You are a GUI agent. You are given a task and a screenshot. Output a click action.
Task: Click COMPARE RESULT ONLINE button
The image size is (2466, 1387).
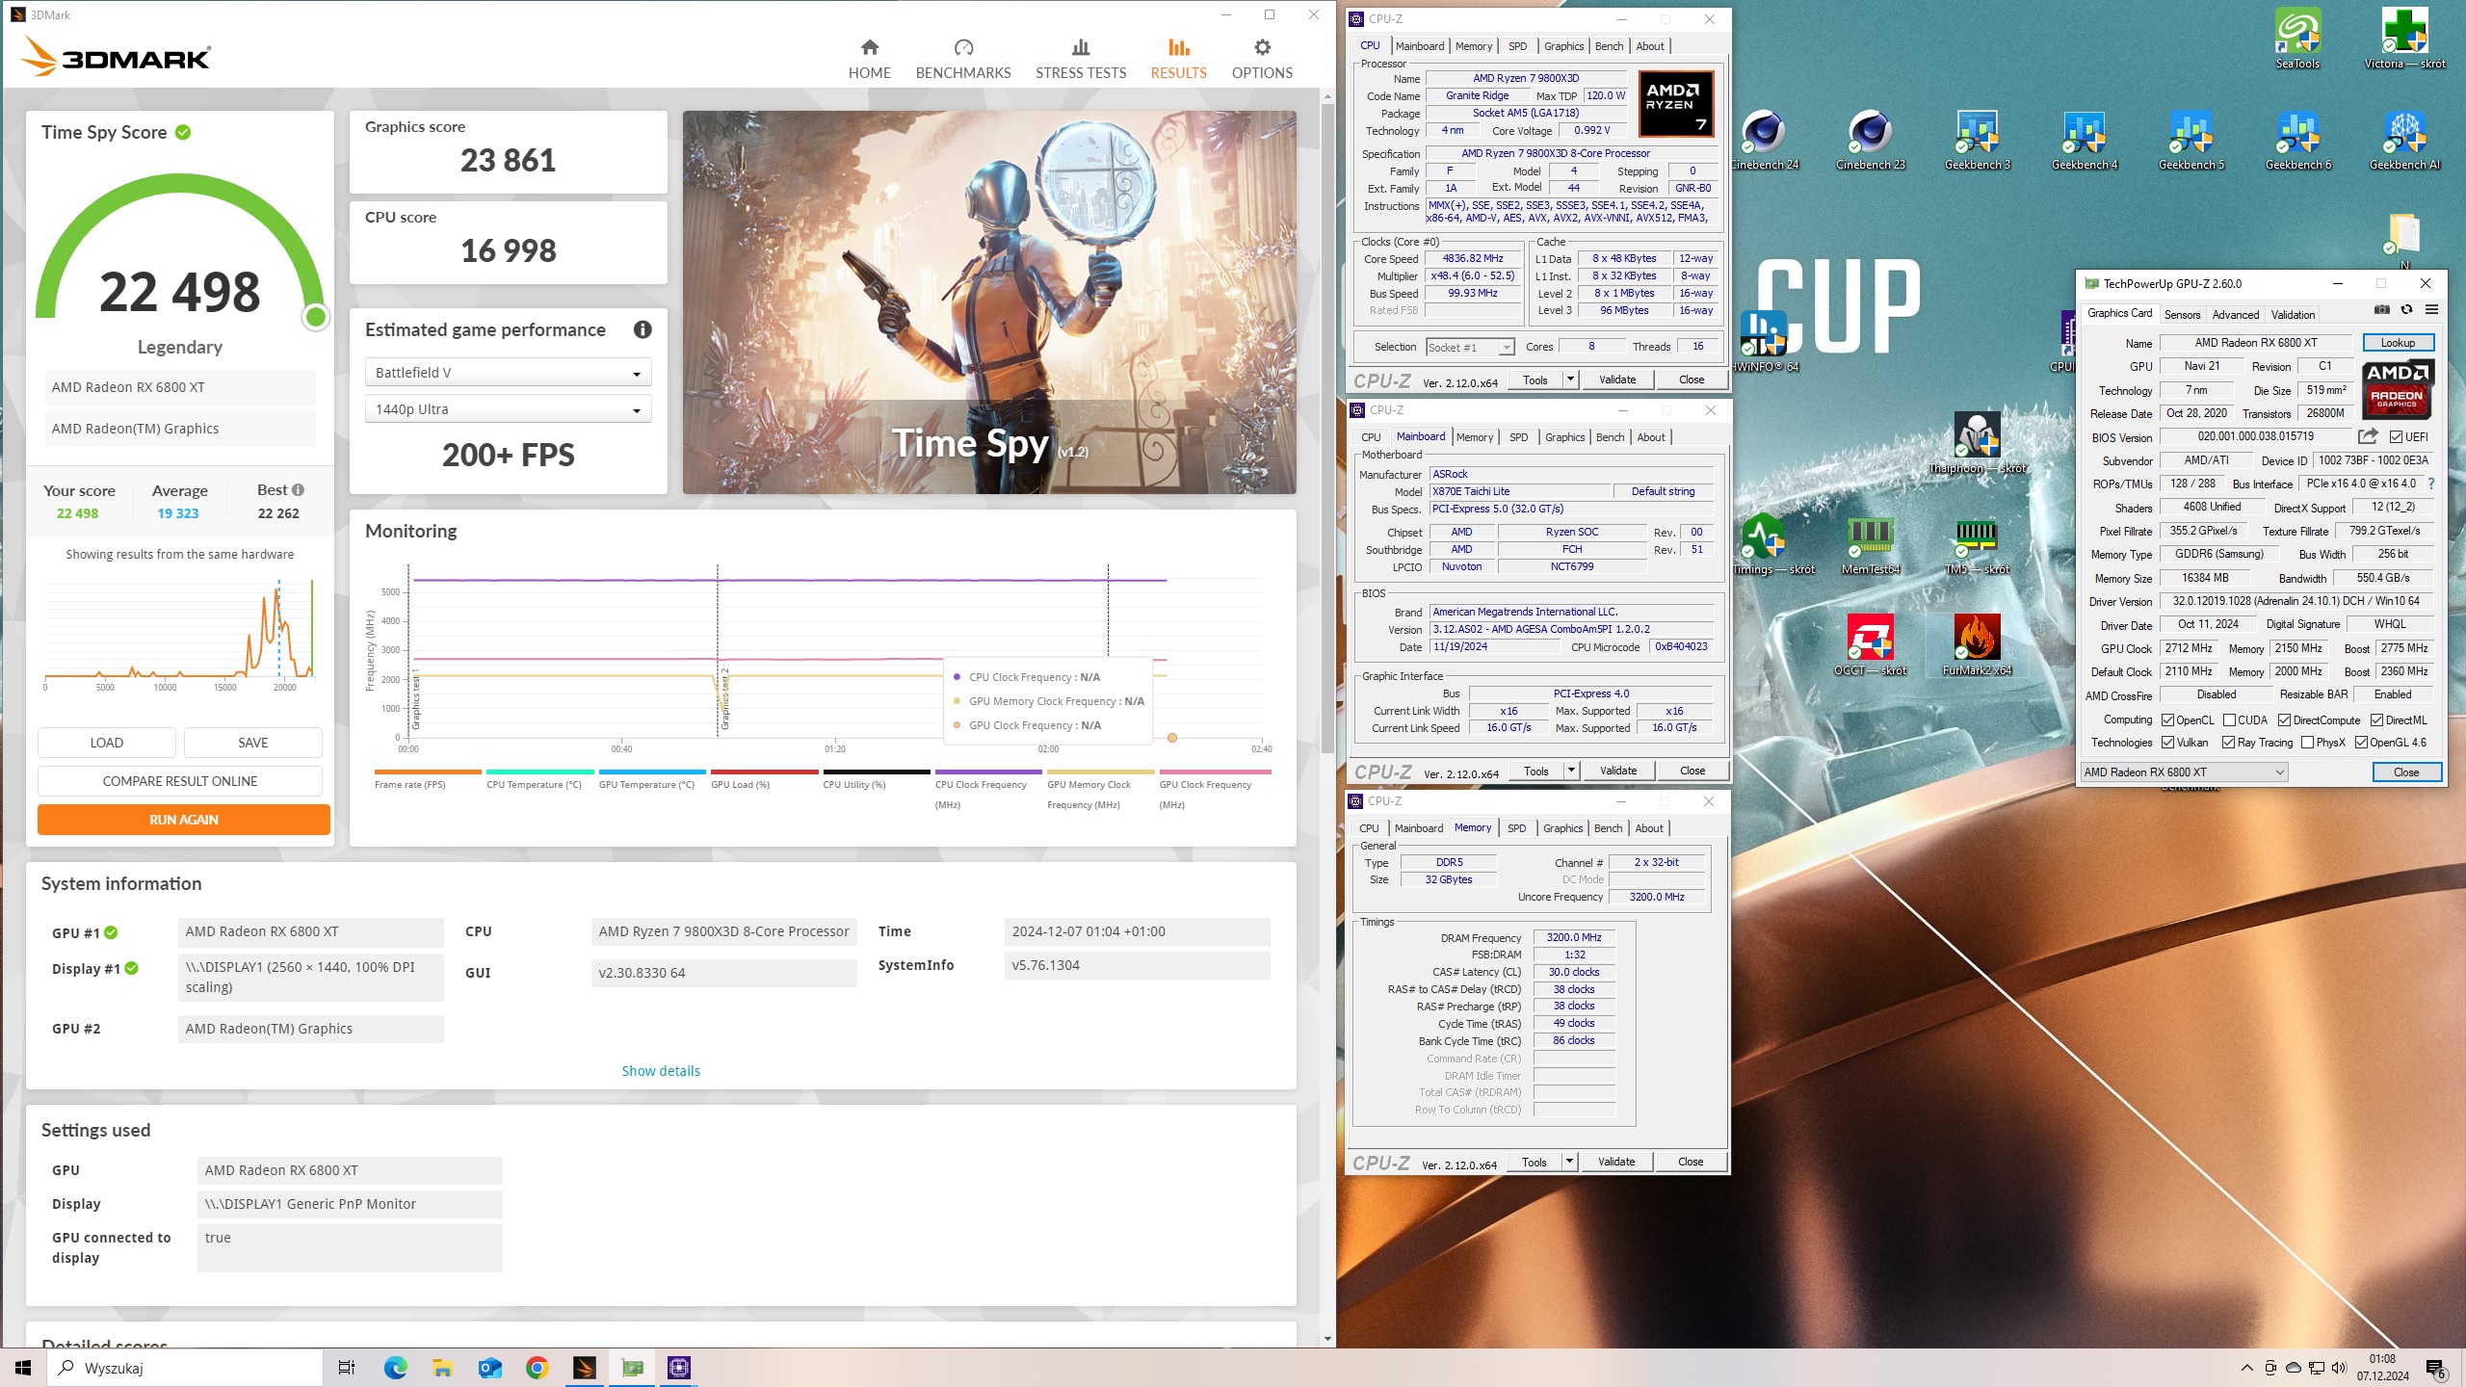[x=180, y=781]
